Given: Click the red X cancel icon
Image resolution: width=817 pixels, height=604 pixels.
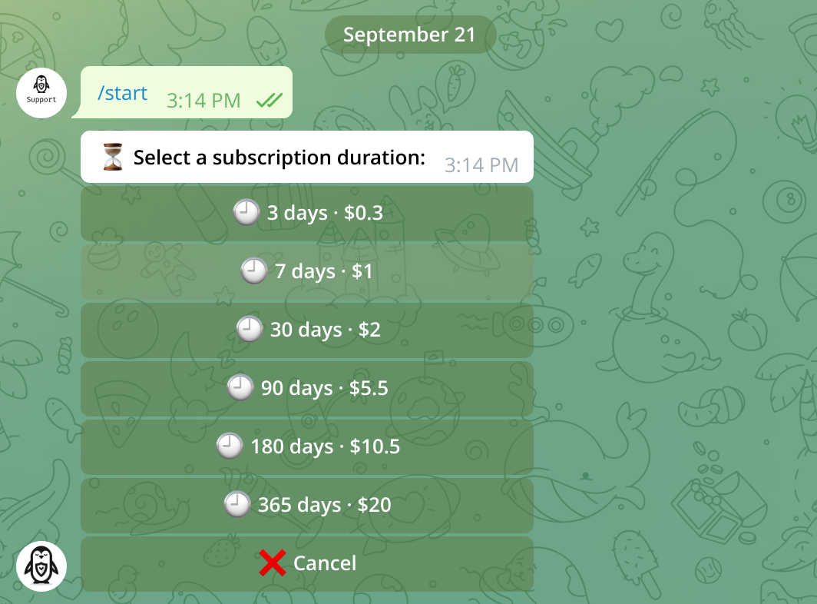Looking at the screenshot, I should coord(273,563).
